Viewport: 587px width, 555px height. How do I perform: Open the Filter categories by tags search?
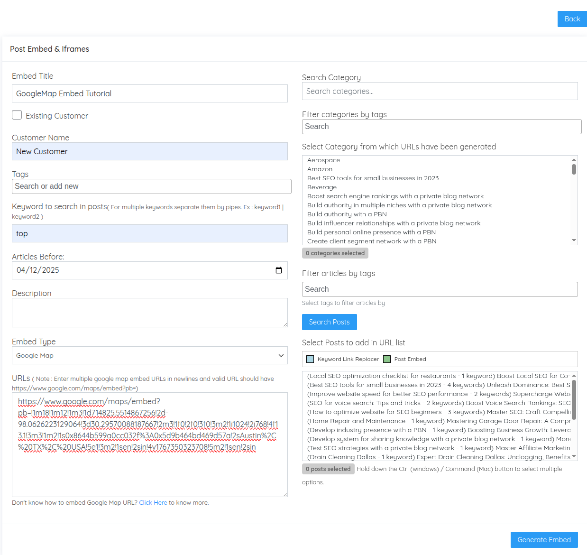(441, 127)
